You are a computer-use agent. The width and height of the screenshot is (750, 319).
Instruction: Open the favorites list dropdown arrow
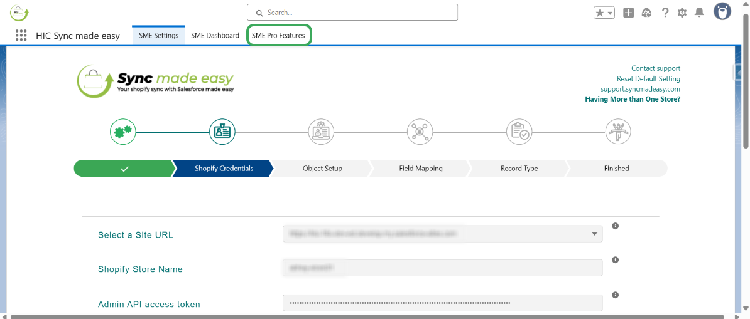pos(611,13)
